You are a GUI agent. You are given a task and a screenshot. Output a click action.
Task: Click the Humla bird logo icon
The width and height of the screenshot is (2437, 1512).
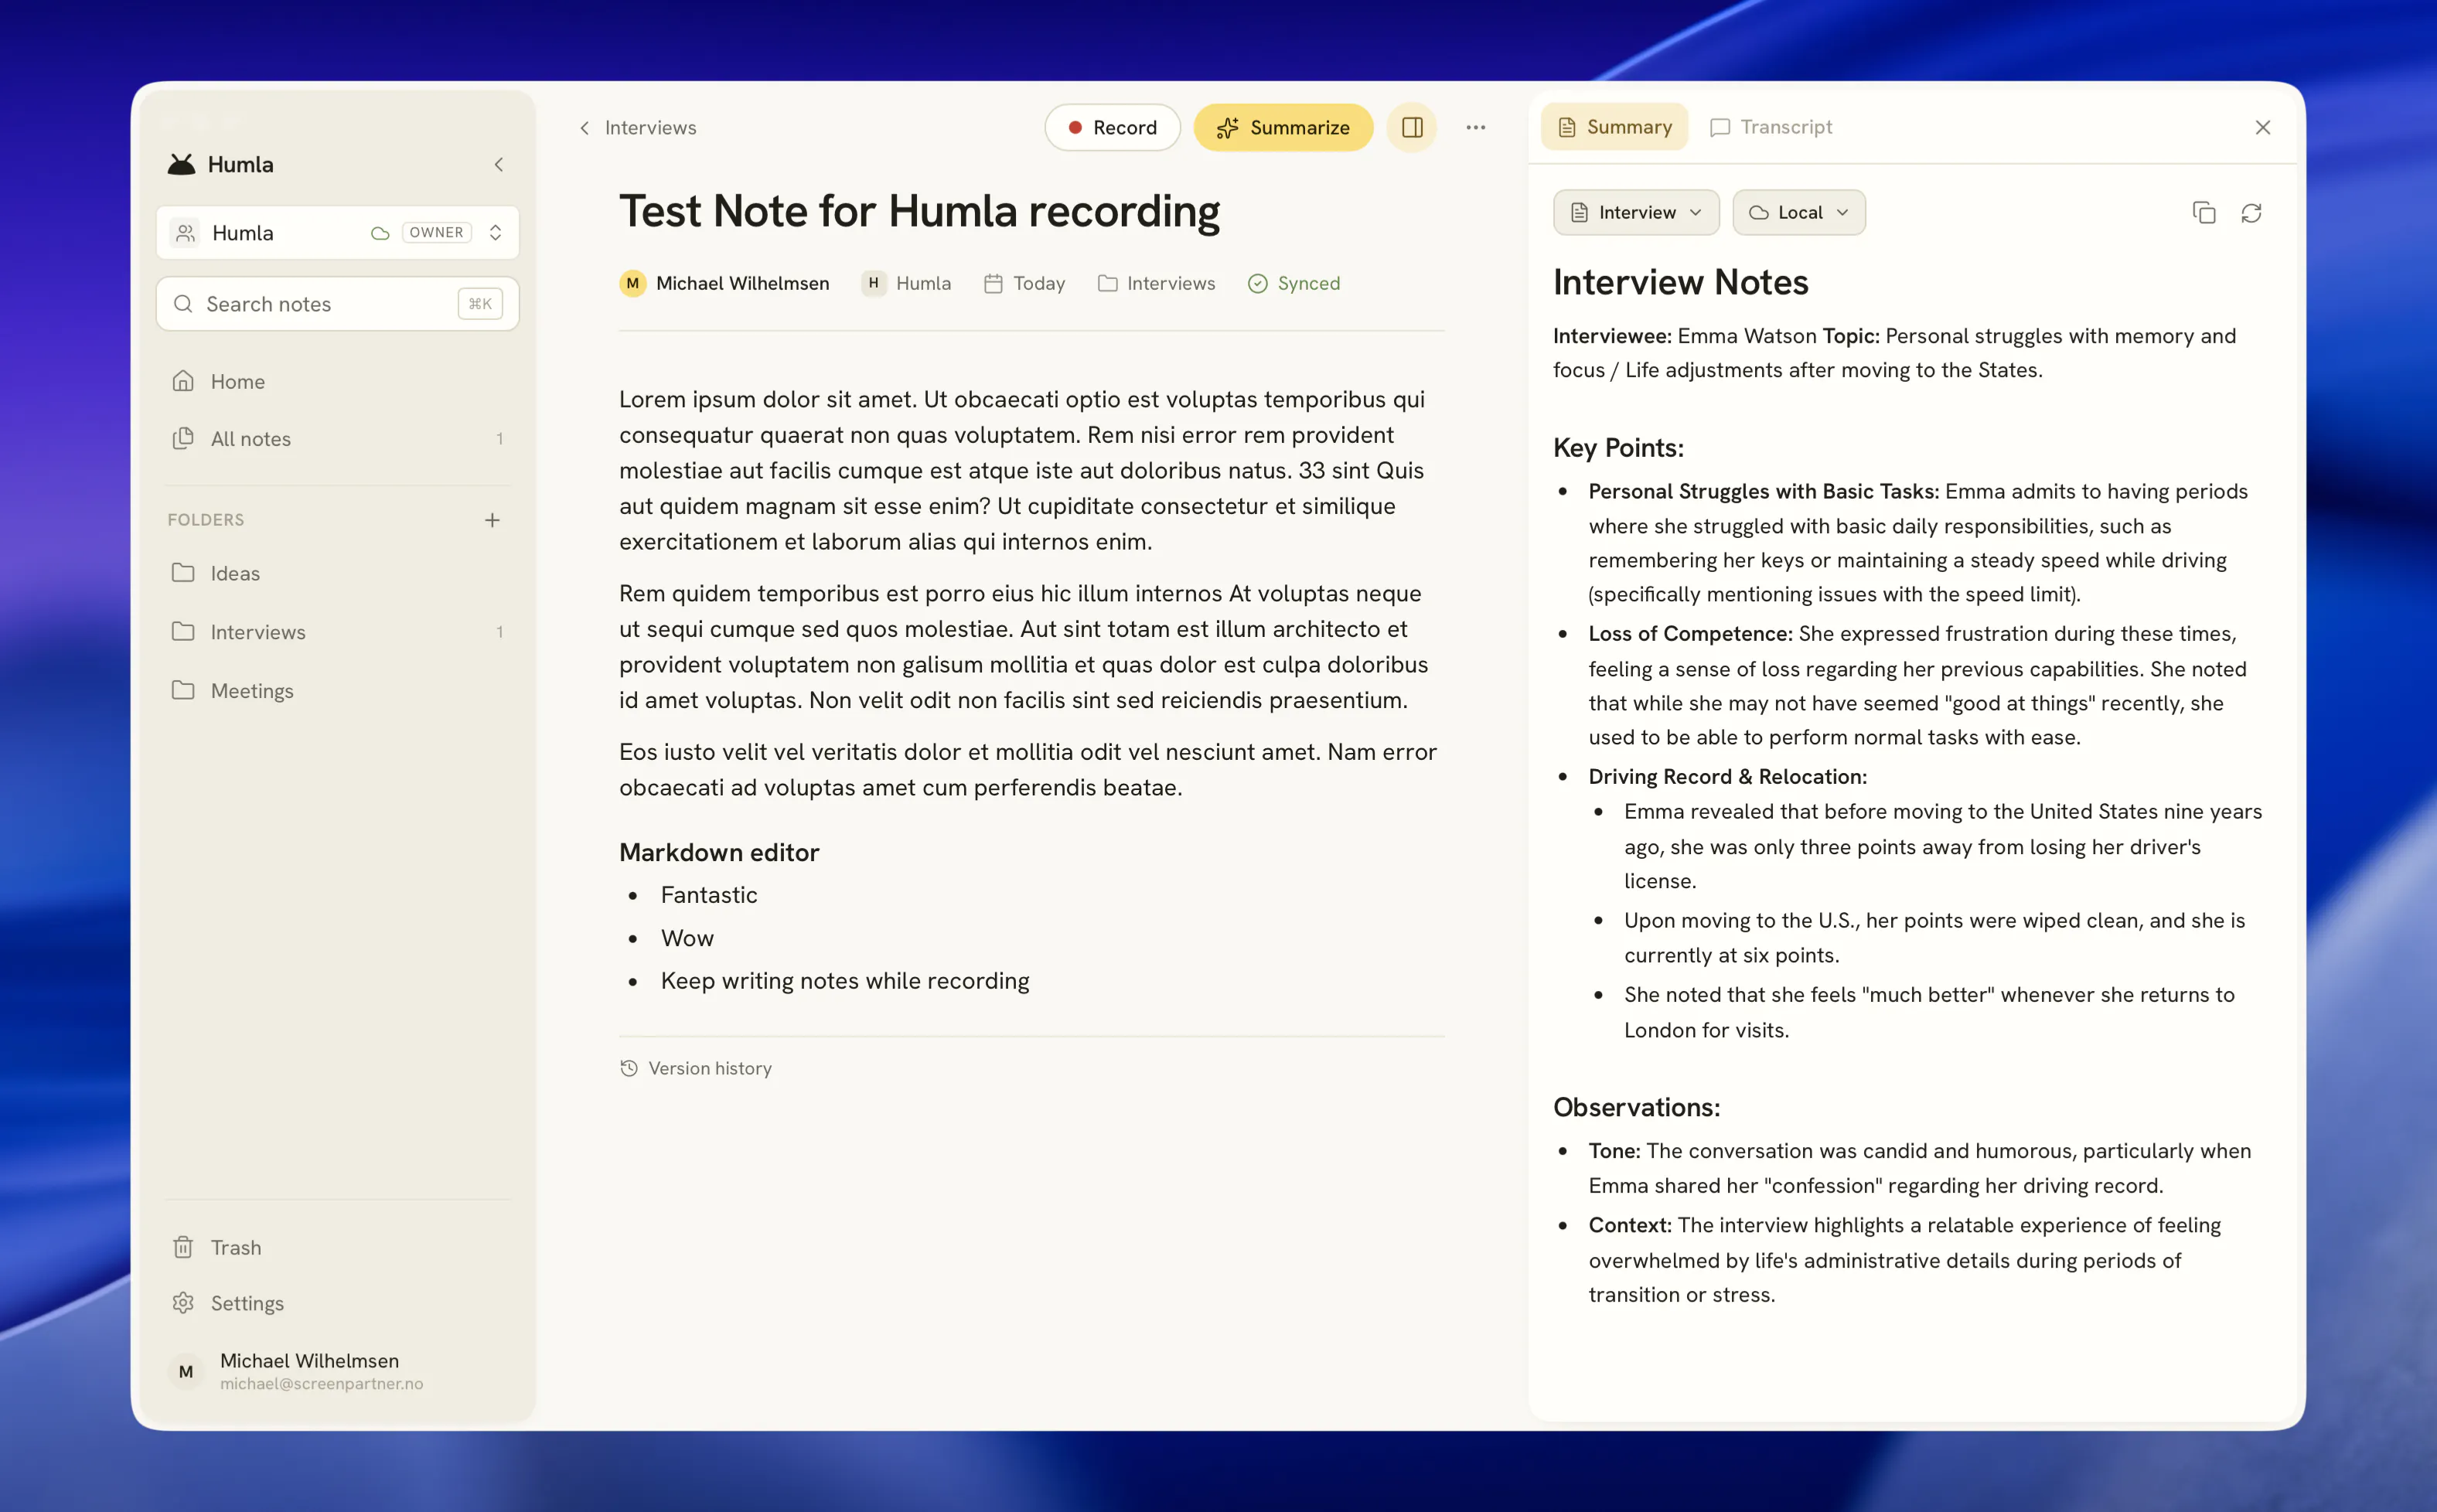click(181, 164)
